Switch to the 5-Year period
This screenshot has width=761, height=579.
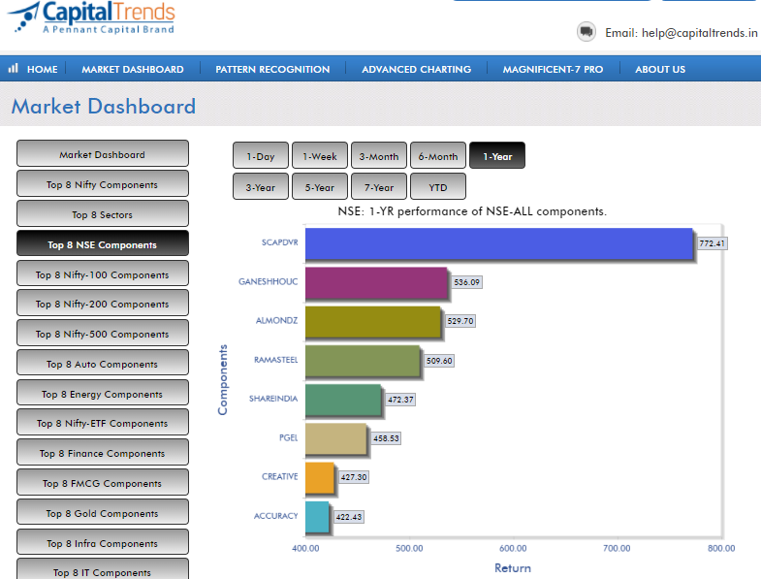[320, 187]
